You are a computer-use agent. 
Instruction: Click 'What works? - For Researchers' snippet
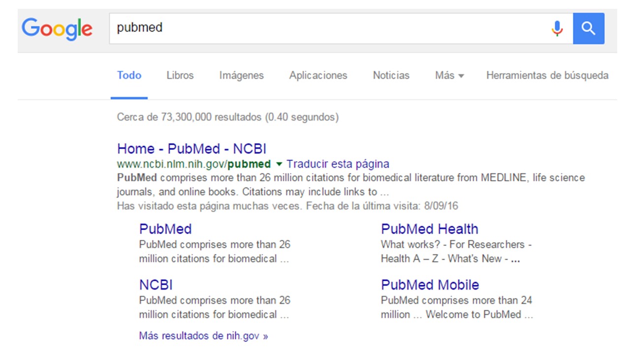456,251
